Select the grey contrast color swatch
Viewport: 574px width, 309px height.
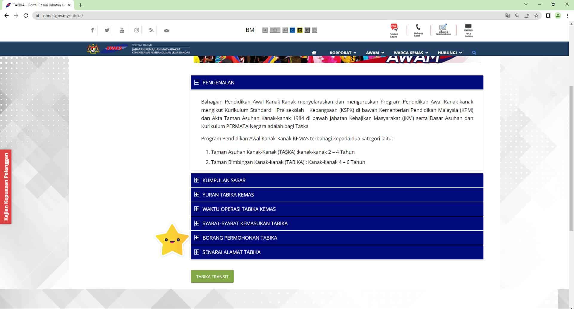pos(307,30)
